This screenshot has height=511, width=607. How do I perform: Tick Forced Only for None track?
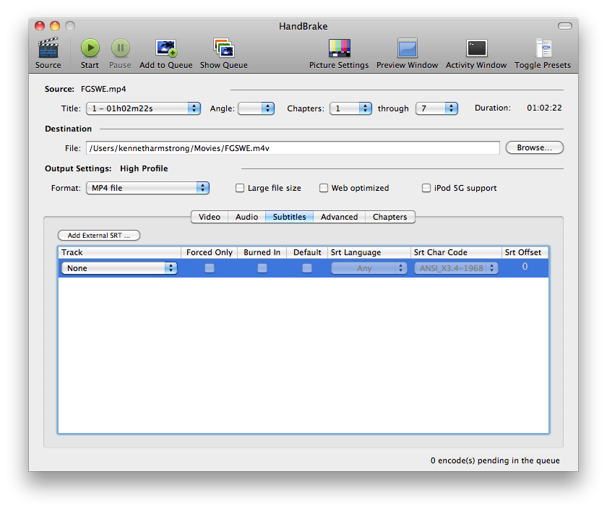pyautogui.click(x=210, y=268)
